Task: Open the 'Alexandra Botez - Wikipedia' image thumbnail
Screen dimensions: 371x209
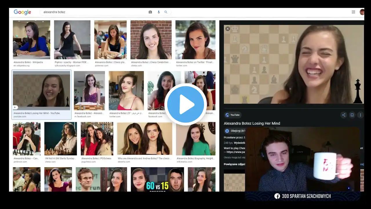Action: [31, 40]
